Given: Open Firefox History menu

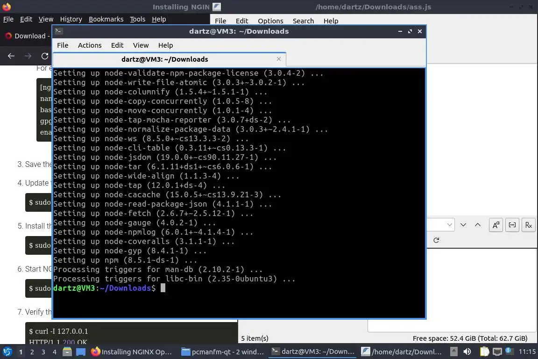Looking at the screenshot, I should tap(71, 19).
